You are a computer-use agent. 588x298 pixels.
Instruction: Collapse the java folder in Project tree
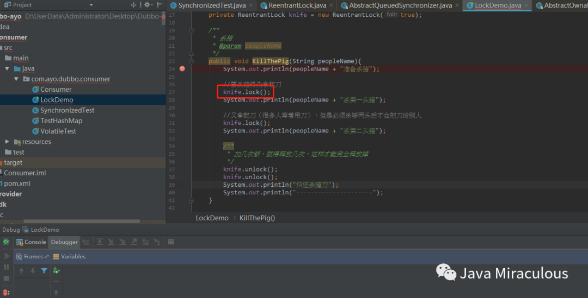click(7, 68)
